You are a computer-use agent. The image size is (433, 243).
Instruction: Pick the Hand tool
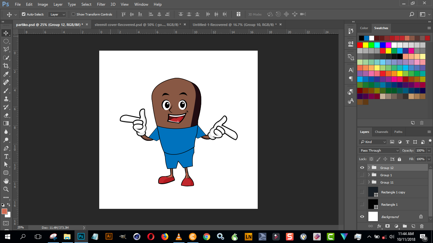6,181
